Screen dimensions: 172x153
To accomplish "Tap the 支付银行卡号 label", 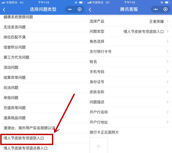I will (x=100, y=52).
